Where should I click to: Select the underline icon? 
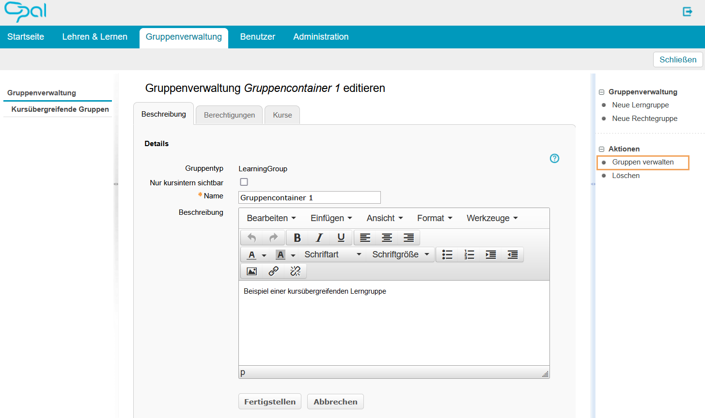click(x=341, y=238)
